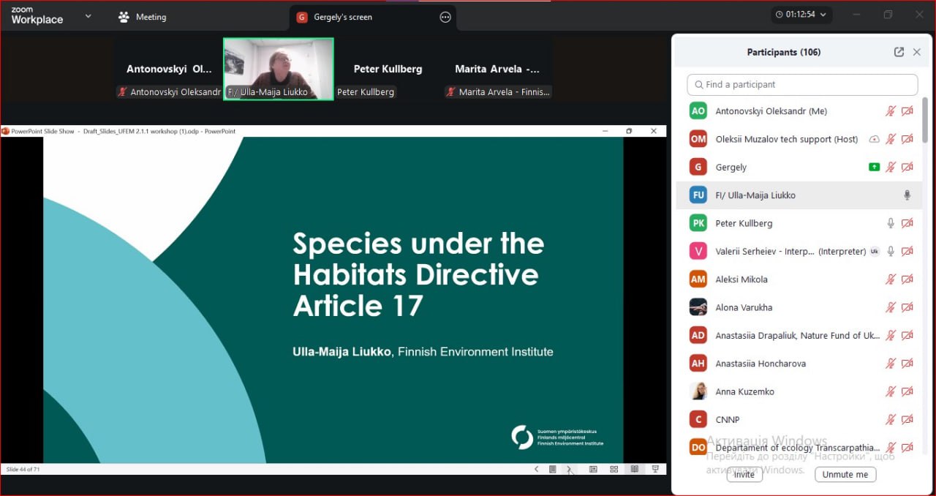This screenshot has height=496, width=936.
Task: Click Gergely's camera-off icon
Action: click(x=907, y=167)
